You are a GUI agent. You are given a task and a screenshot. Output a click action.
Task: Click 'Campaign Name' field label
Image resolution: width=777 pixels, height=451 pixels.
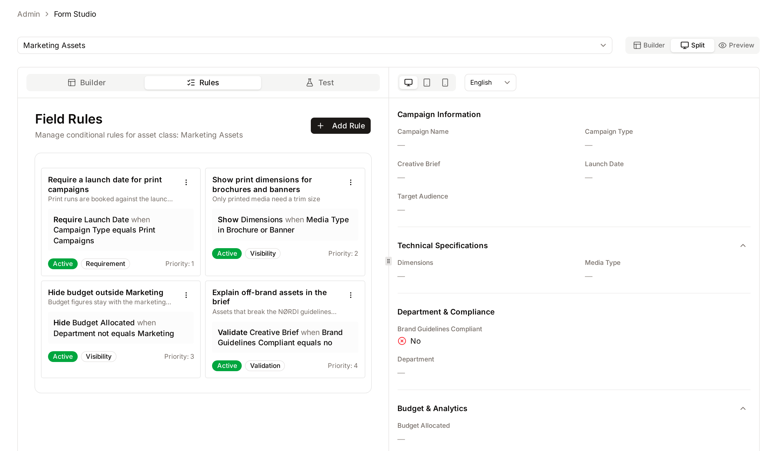coord(423,131)
